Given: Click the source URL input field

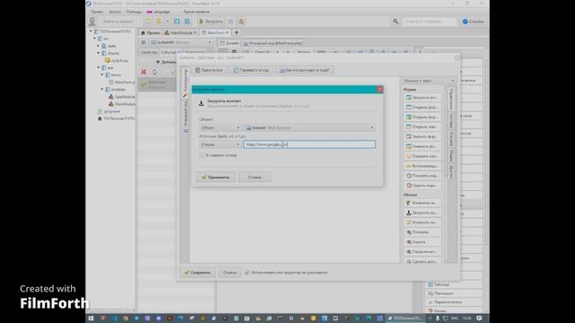Looking at the screenshot, I should tap(309, 144).
